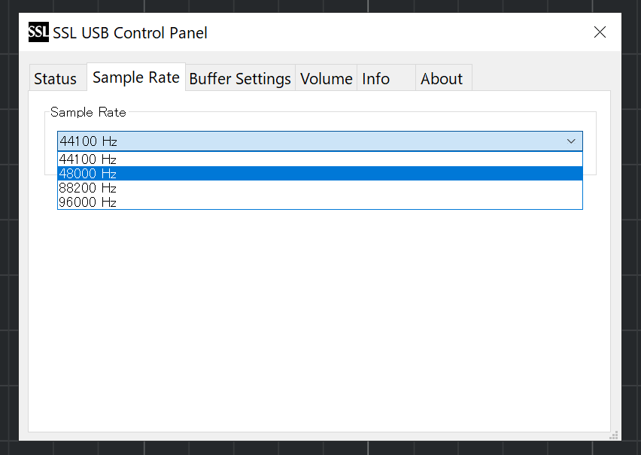Click the Sample Rate group box label
Viewport: 641px width, 455px height.
pyautogui.click(x=88, y=112)
